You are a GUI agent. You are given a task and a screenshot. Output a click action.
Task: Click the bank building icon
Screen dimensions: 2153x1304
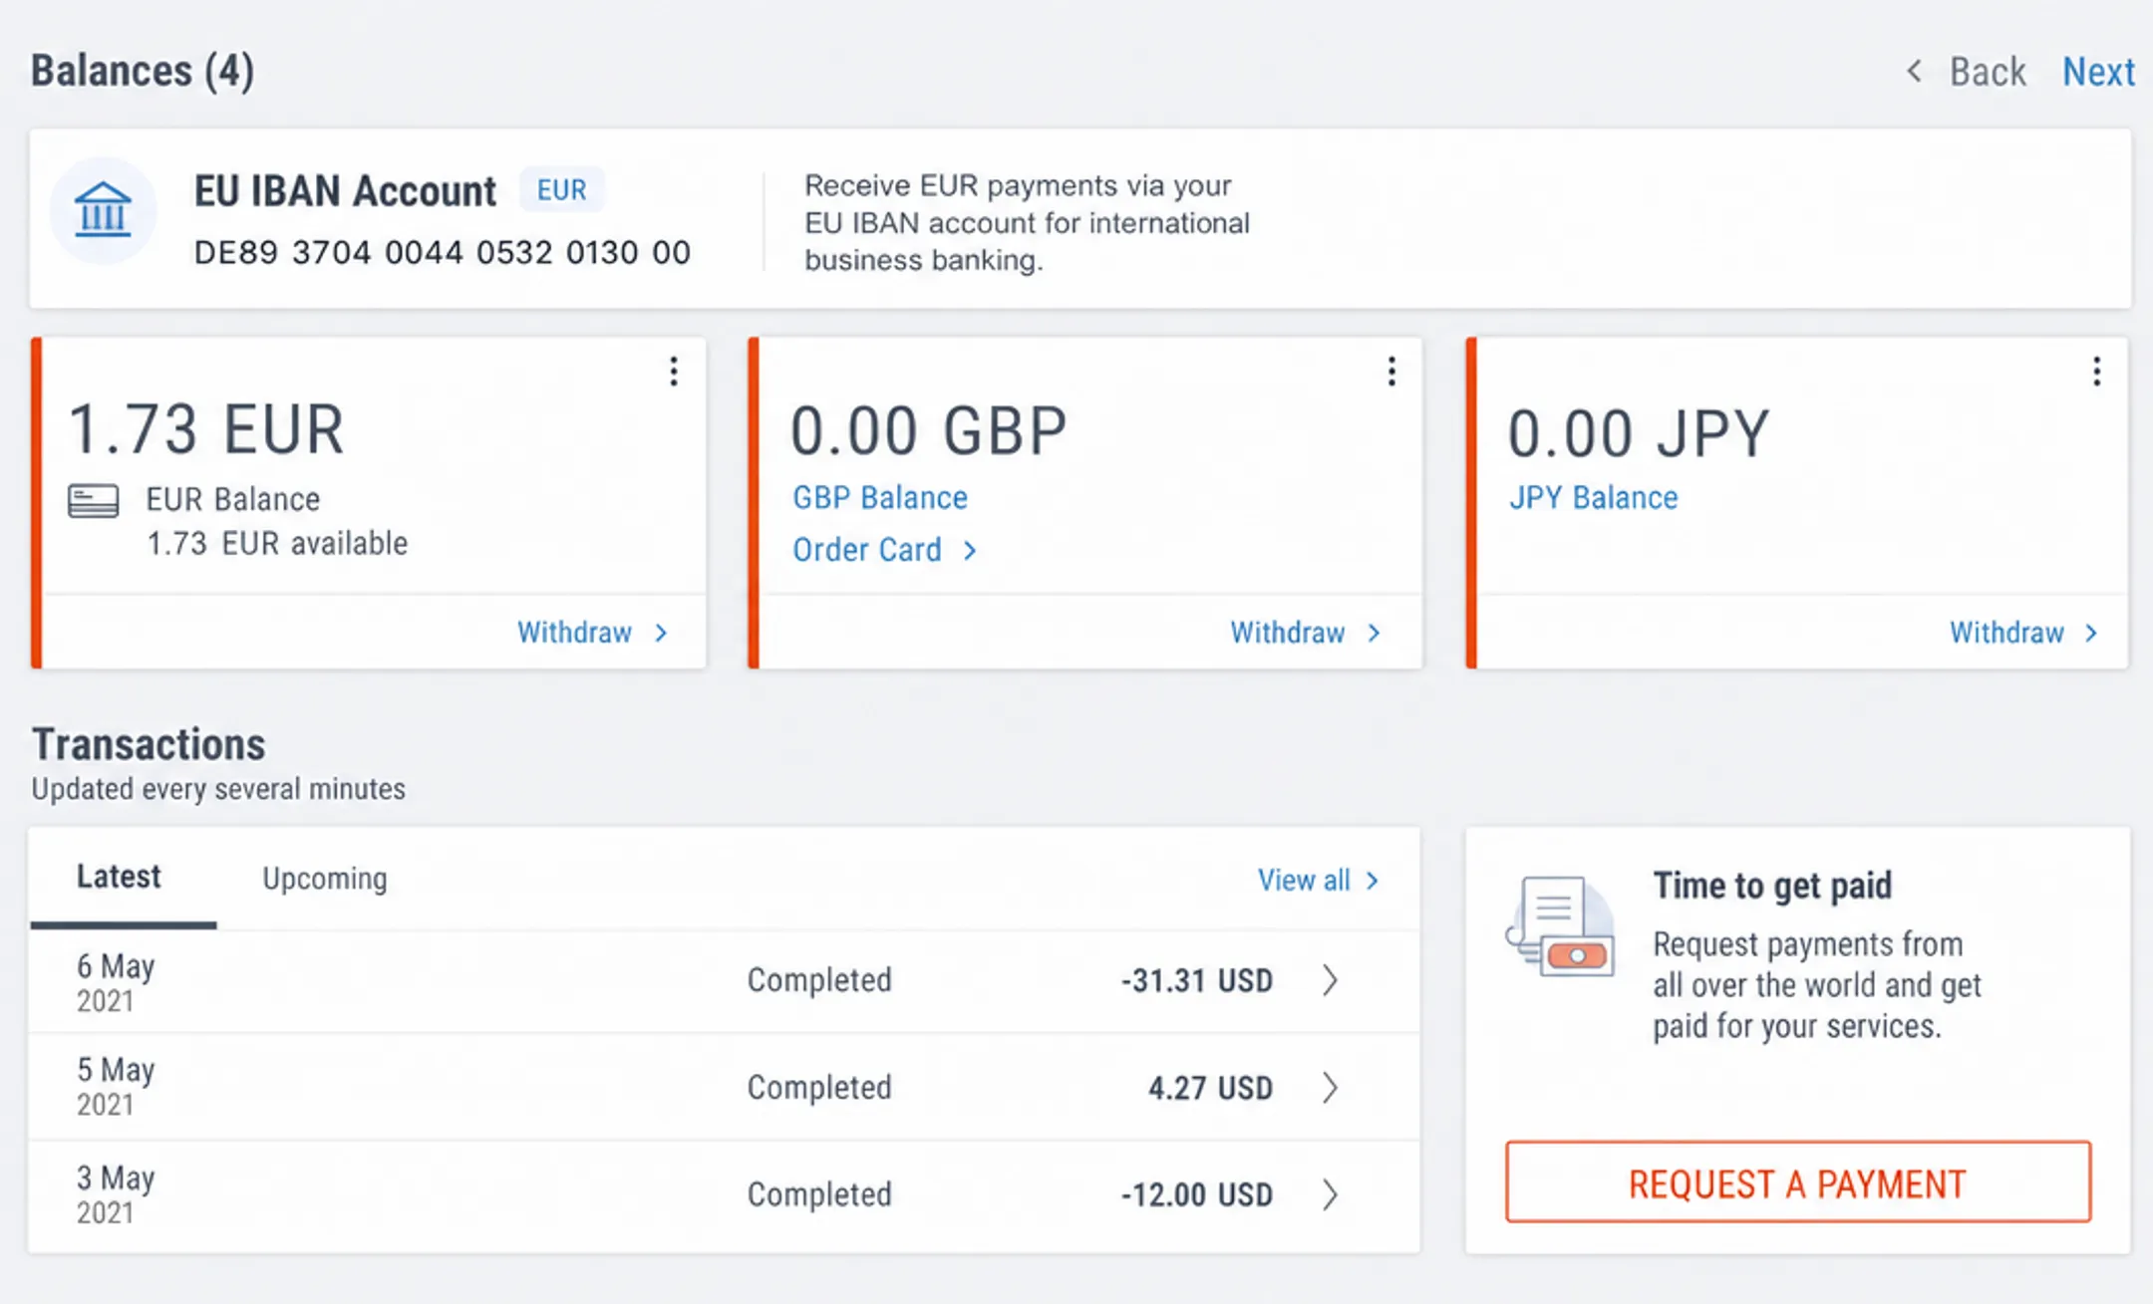point(103,211)
